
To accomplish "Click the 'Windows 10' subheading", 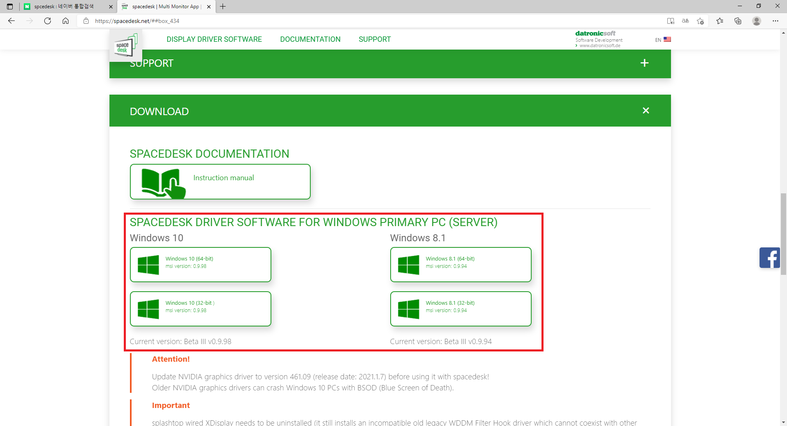I will [x=156, y=238].
